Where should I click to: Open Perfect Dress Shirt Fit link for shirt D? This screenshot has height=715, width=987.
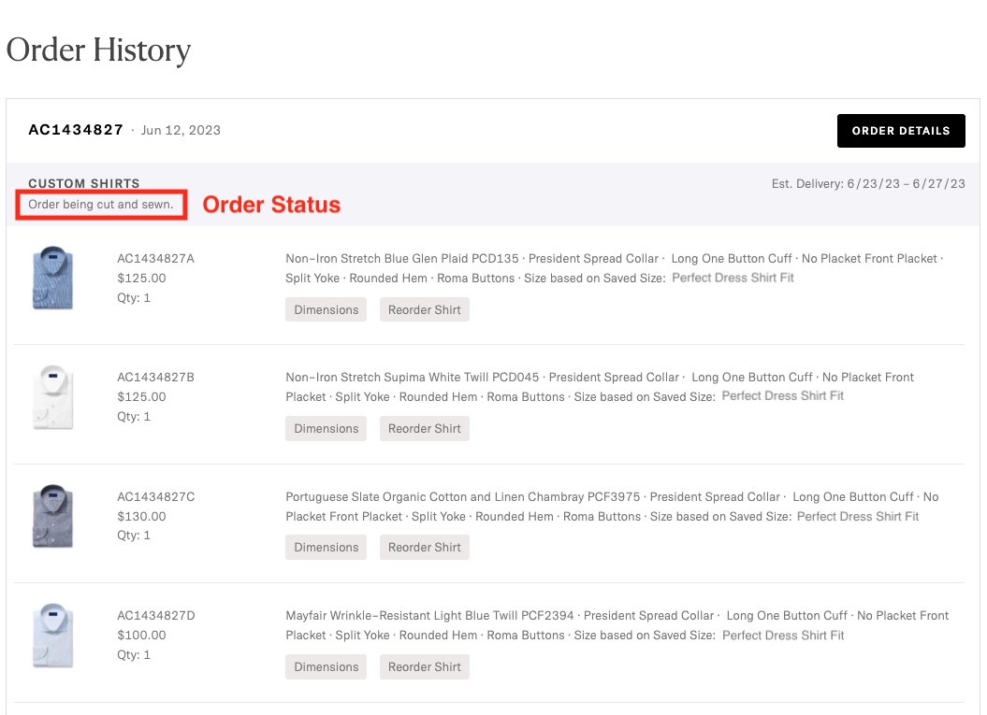point(782,635)
